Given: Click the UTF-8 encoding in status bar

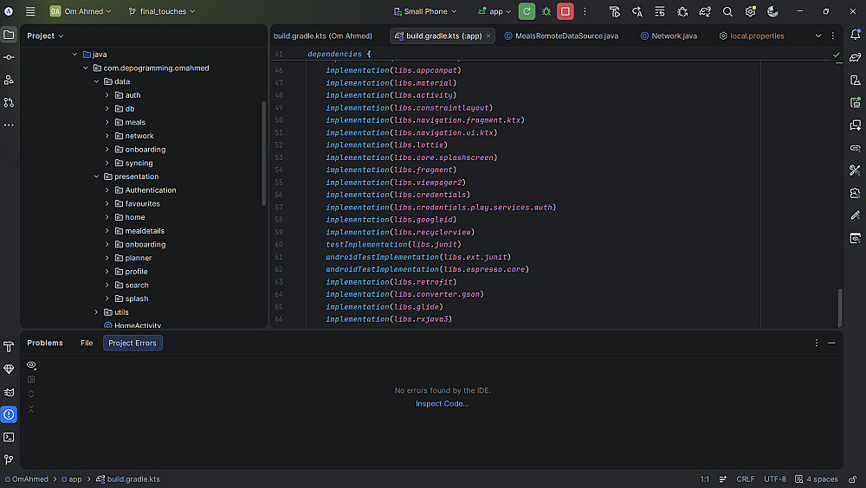Looking at the screenshot, I should [774, 479].
